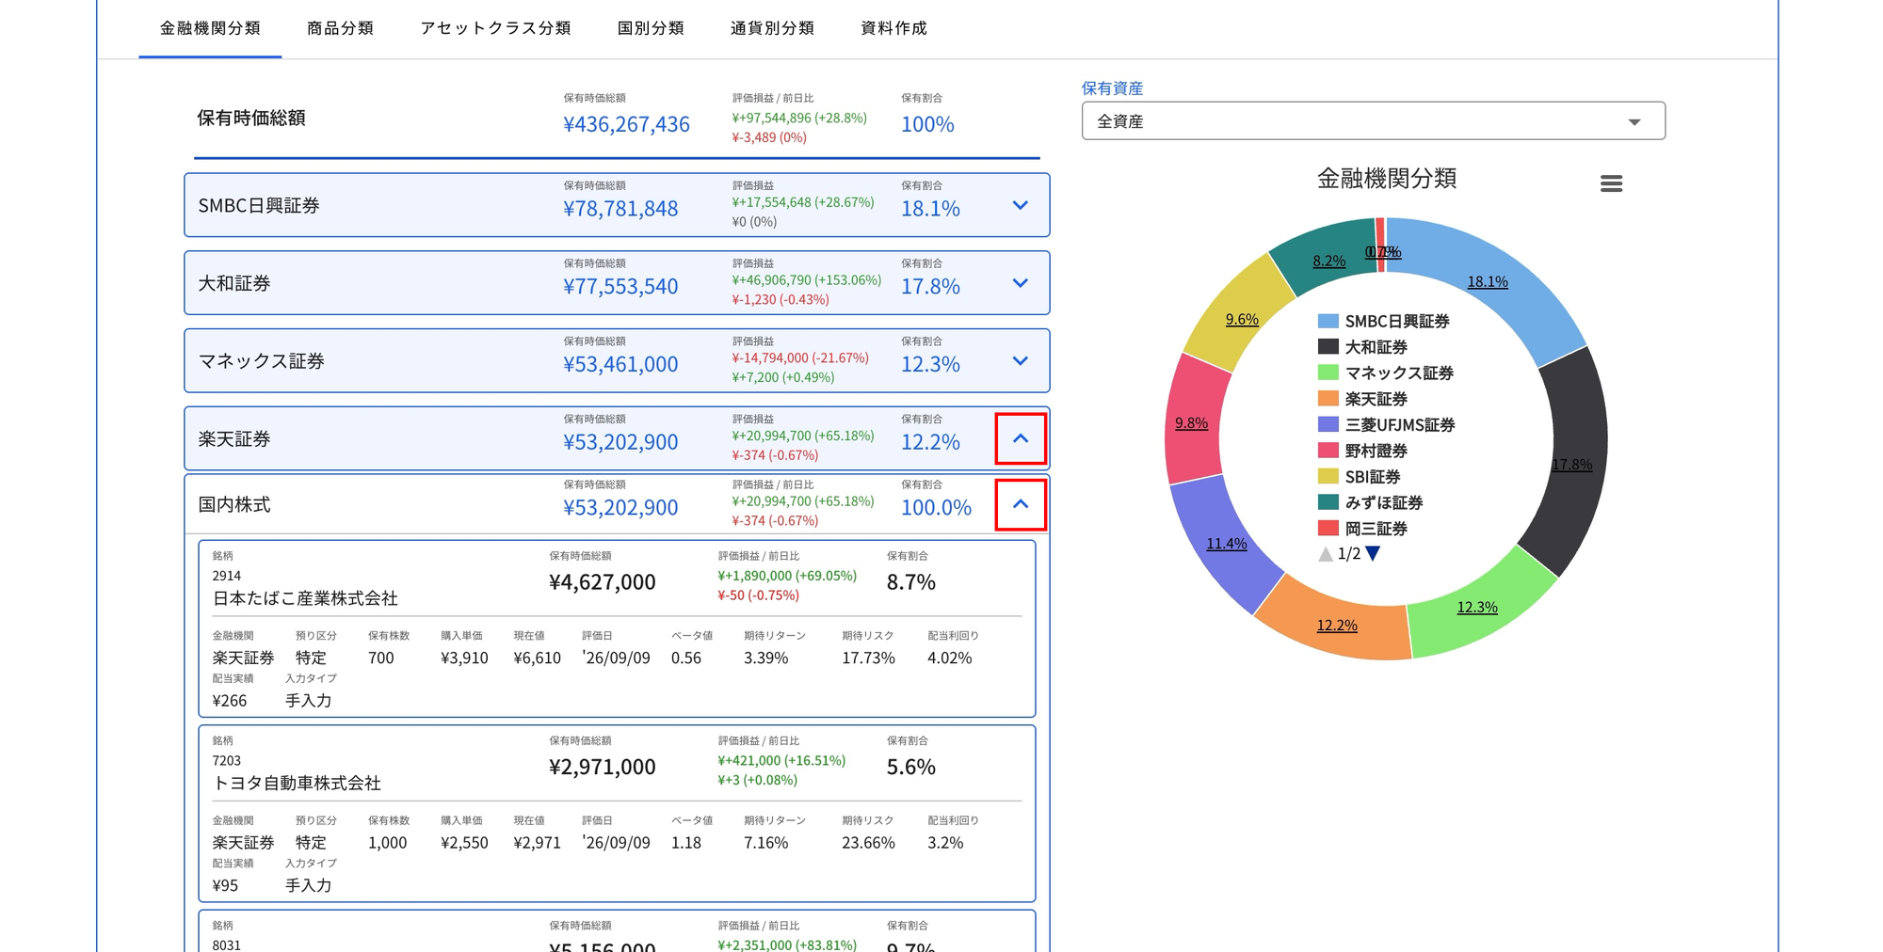Click the SMBC日興証券 row title
The image size is (1883, 952).
point(259,206)
